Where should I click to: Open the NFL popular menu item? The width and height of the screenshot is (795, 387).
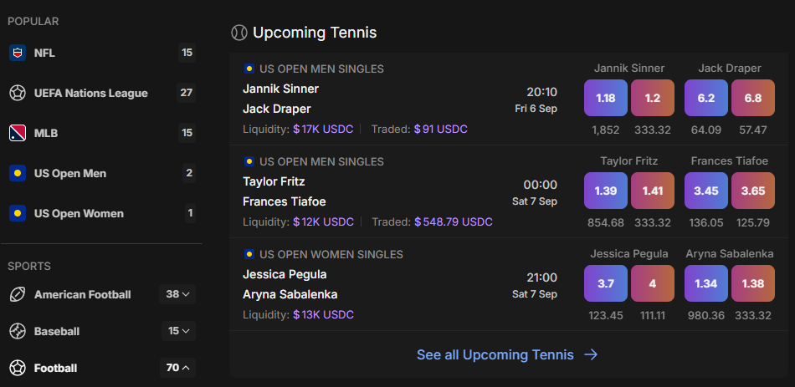pos(101,53)
